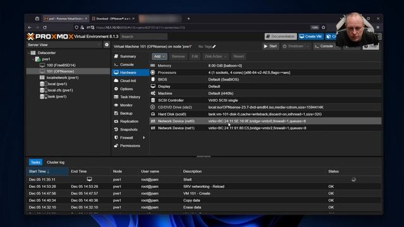The width and height of the screenshot is (404, 227).
Task: Select Network Device (net0) row
Action: pos(265,121)
